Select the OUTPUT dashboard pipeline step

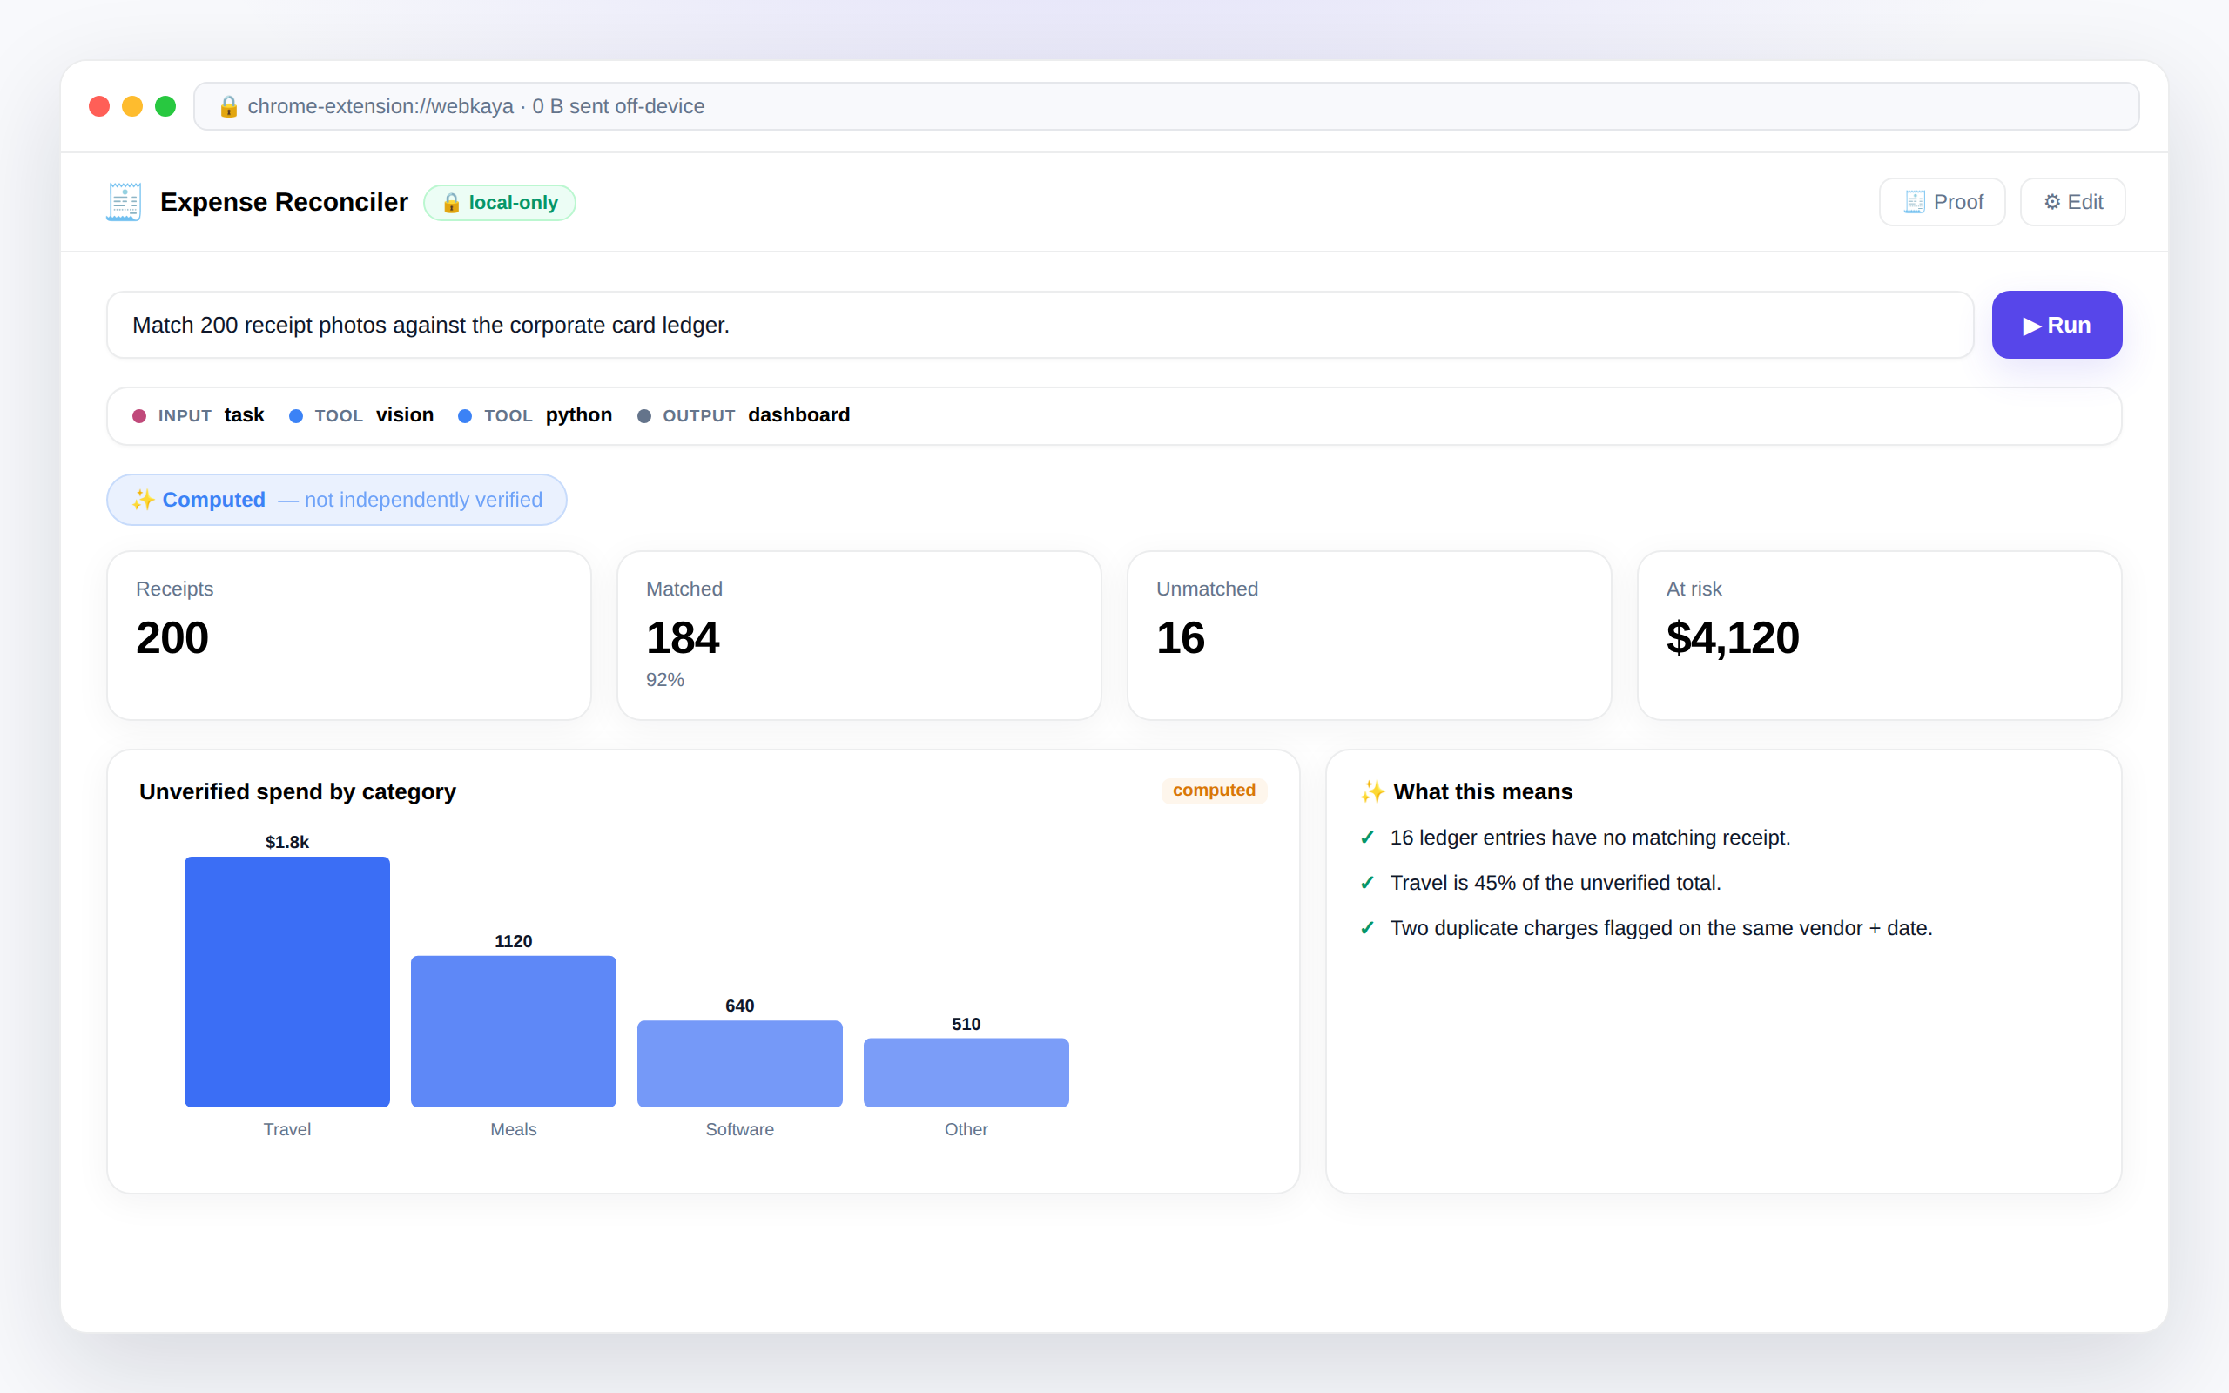coord(744,415)
